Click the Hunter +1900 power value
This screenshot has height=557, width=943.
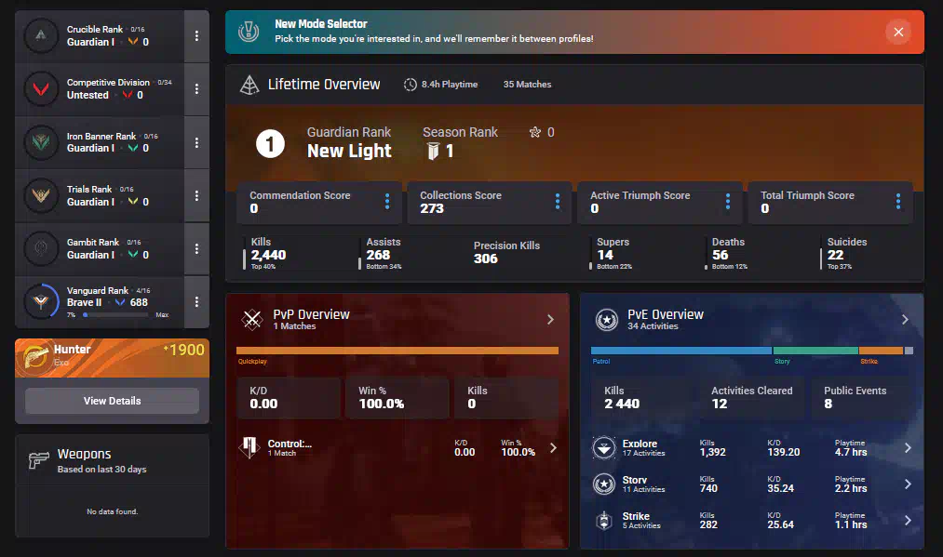[x=184, y=350]
